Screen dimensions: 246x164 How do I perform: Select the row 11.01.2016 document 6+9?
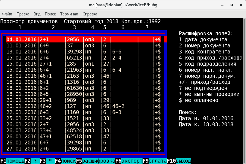point(83,45)
